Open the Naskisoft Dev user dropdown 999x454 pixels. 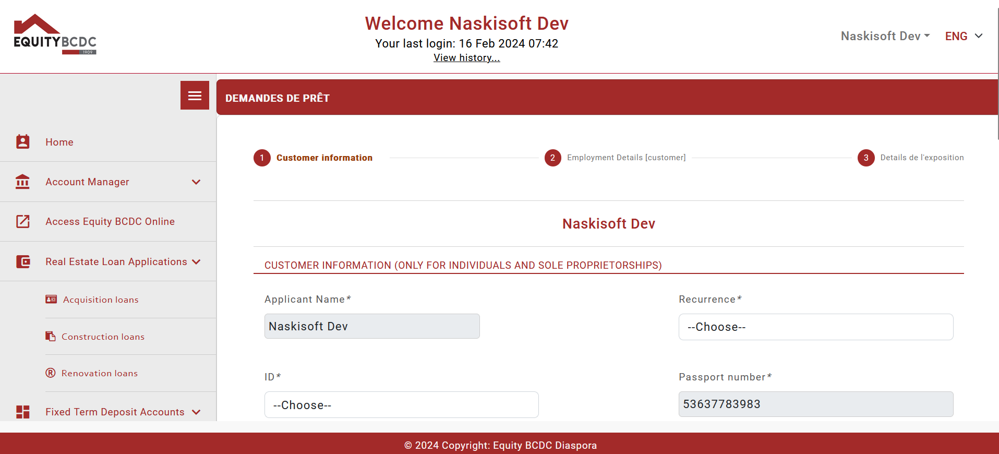pyautogui.click(x=885, y=36)
